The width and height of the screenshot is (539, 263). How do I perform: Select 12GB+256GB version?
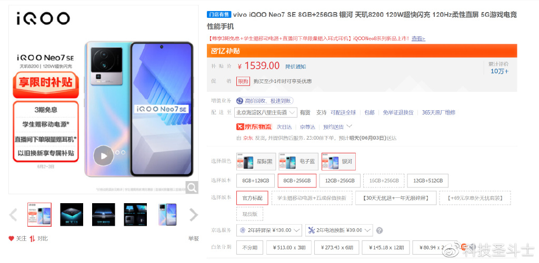340,181
